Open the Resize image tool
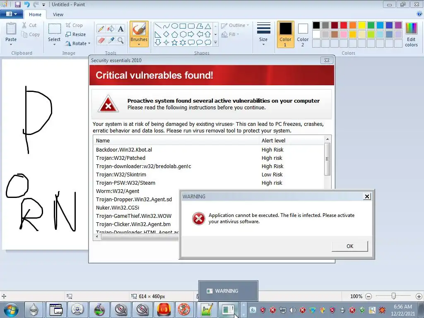The height and width of the screenshot is (318, 424). (x=76, y=34)
